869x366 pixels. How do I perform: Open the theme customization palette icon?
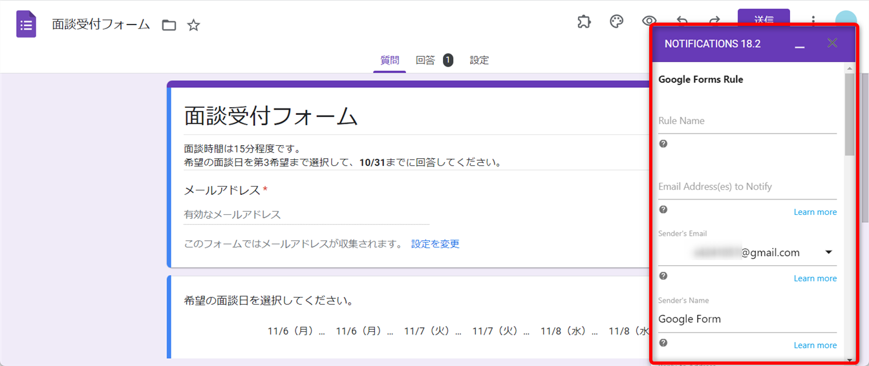617,22
